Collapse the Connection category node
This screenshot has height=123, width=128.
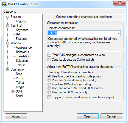pyautogui.click(x=7, y=69)
